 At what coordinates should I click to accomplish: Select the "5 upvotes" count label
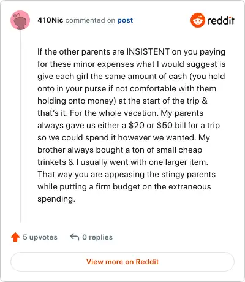click(40, 237)
